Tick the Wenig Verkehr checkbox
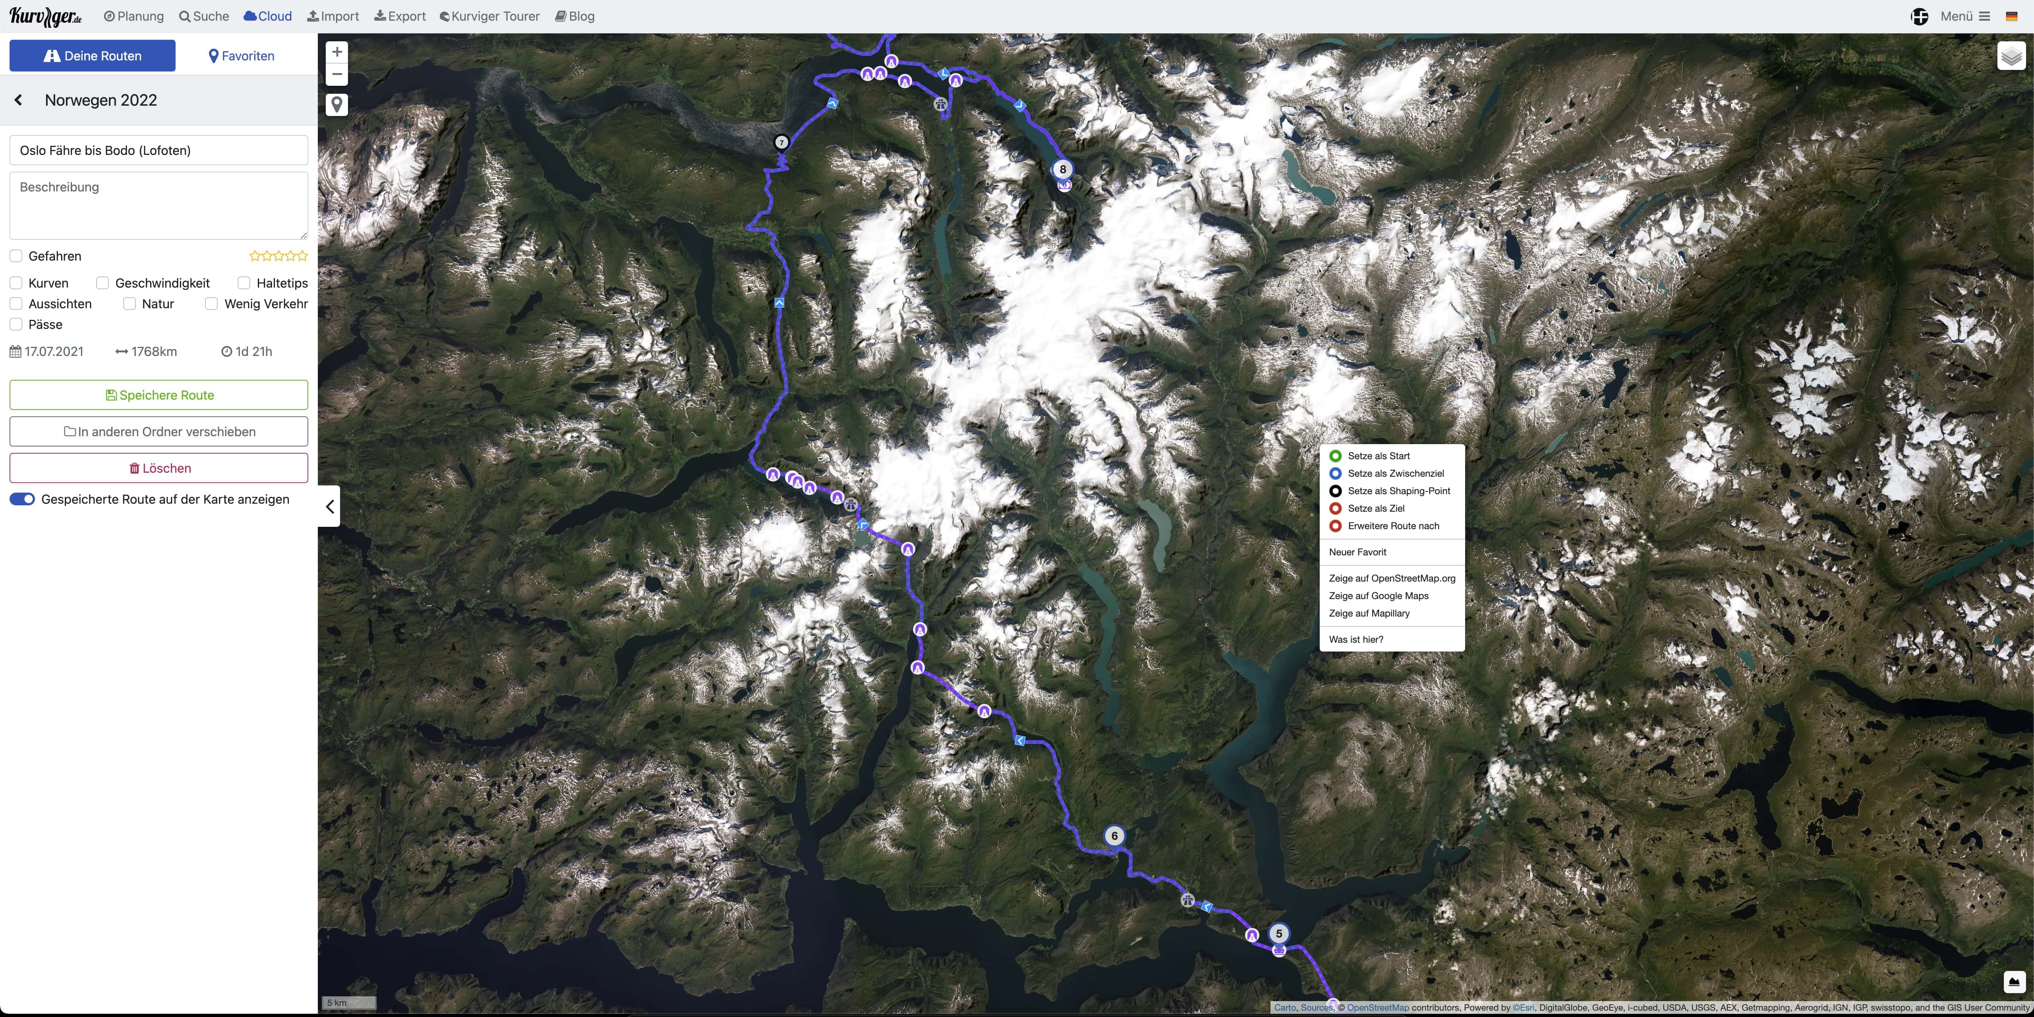This screenshot has width=2034, height=1017. 212,303
